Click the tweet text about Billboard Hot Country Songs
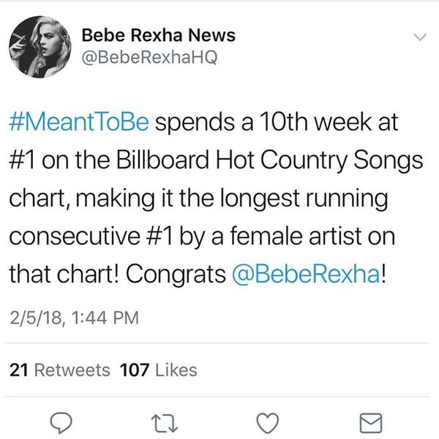The height and width of the screenshot is (439, 439). point(216,198)
